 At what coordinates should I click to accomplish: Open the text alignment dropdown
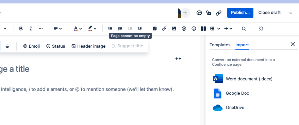coord(57,29)
